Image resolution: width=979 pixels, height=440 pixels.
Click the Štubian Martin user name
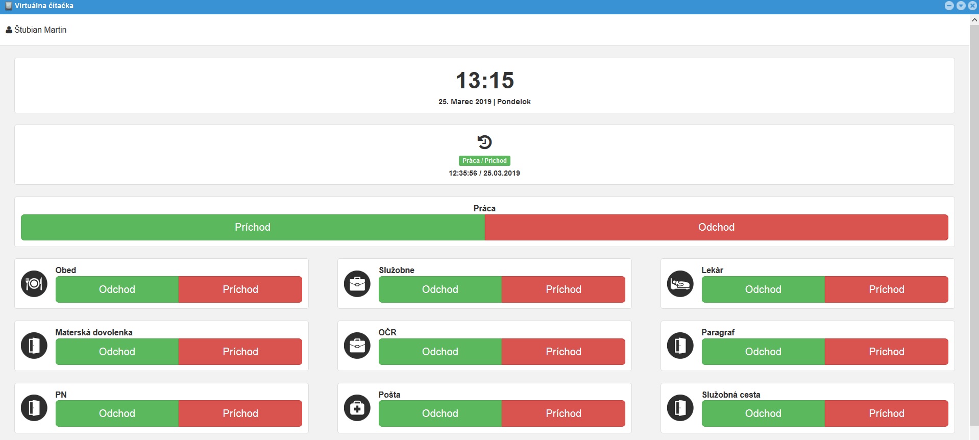pyautogui.click(x=40, y=30)
